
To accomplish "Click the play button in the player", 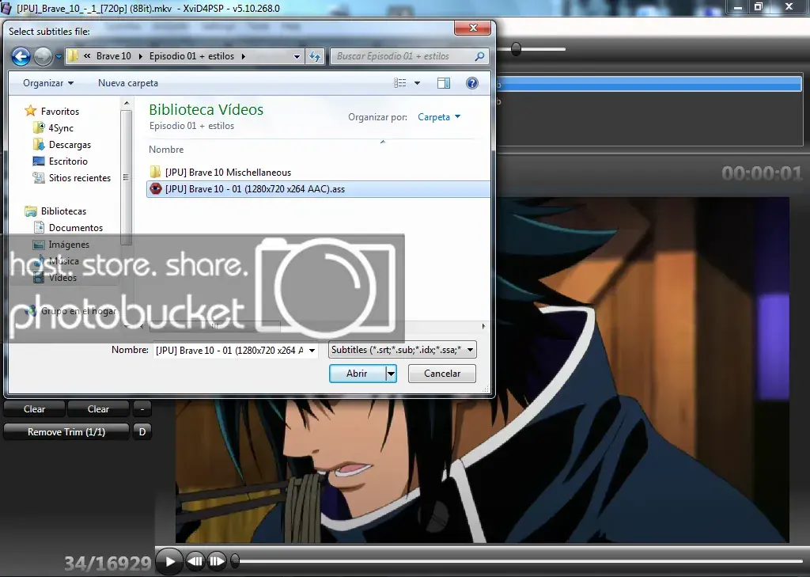I will pos(169,561).
